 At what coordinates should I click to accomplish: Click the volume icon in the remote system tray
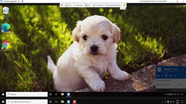pyautogui.click(x=178, y=94)
